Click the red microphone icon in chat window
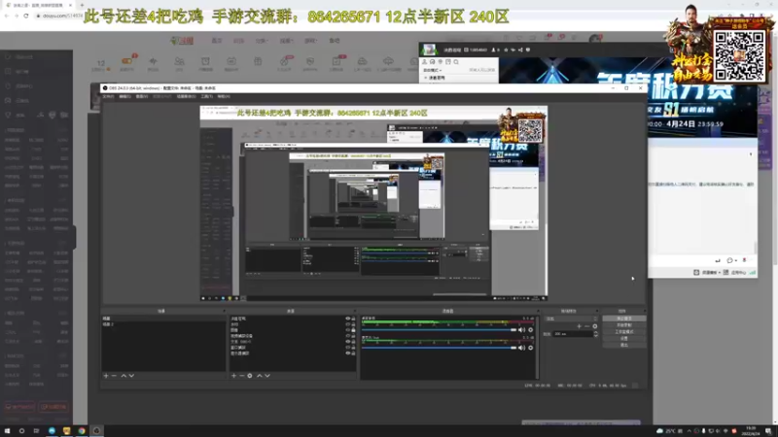Image resolution: width=778 pixels, height=437 pixels. [x=744, y=260]
